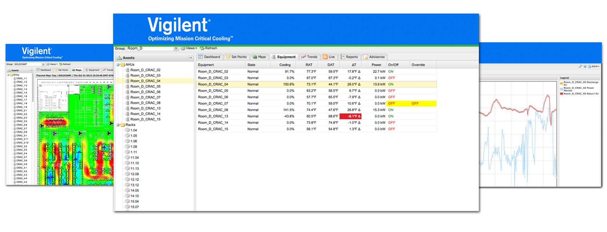The height and width of the screenshot is (232, 607).
Task: Open the Maps tab in center window
Action: [259, 57]
